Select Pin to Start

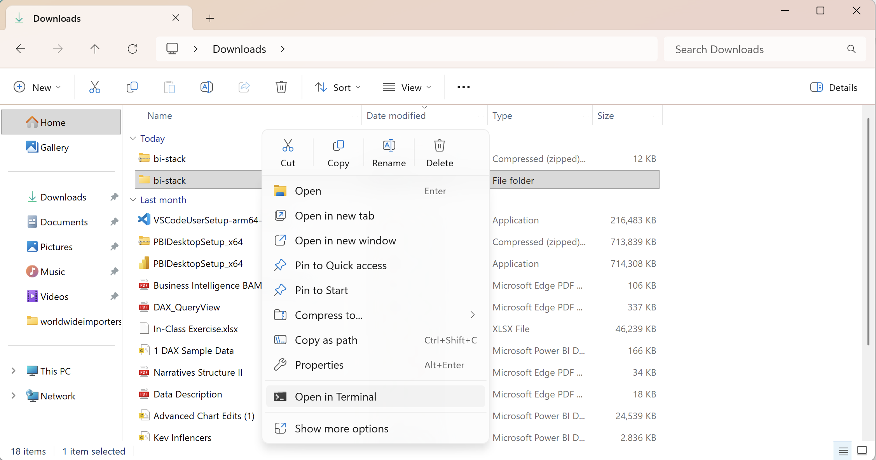(x=375, y=290)
